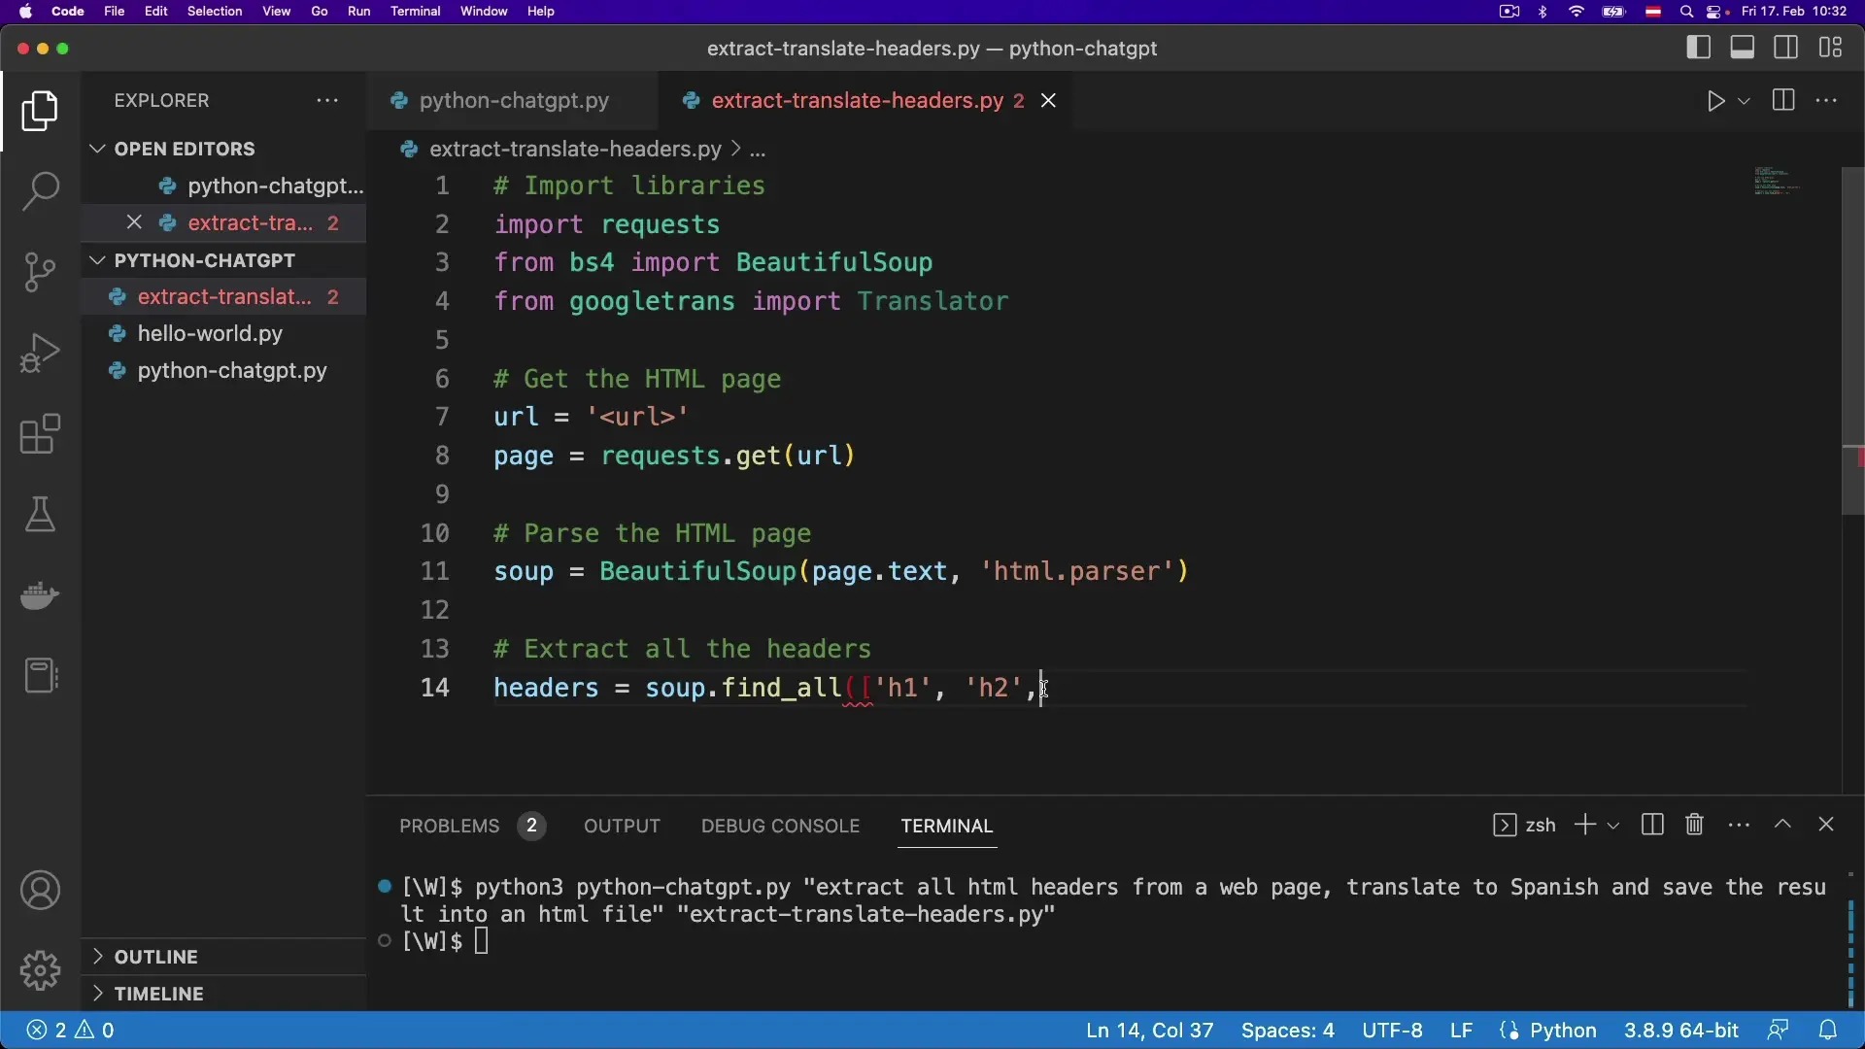Click the editor vertical scrollbar
The height and width of the screenshot is (1049, 1865).
(x=1853, y=340)
